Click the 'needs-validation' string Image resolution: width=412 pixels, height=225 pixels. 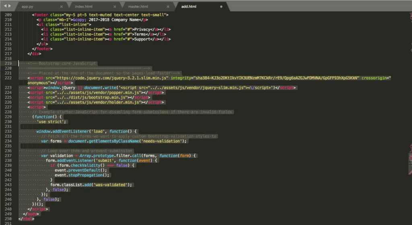(x=162, y=141)
